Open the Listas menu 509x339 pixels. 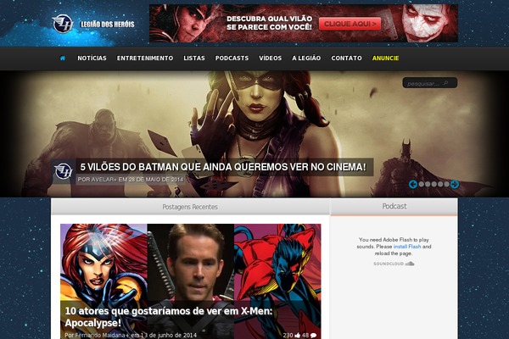pyautogui.click(x=194, y=58)
